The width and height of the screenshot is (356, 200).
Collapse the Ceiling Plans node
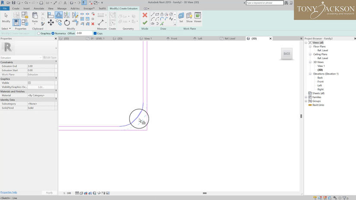click(x=310, y=54)
